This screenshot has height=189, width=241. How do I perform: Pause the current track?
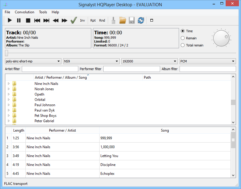point(18,20)
